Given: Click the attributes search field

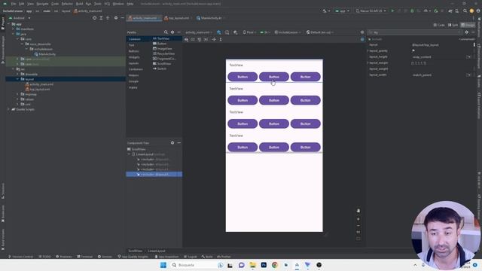Looking at the screenshot, I should (415, 32).
